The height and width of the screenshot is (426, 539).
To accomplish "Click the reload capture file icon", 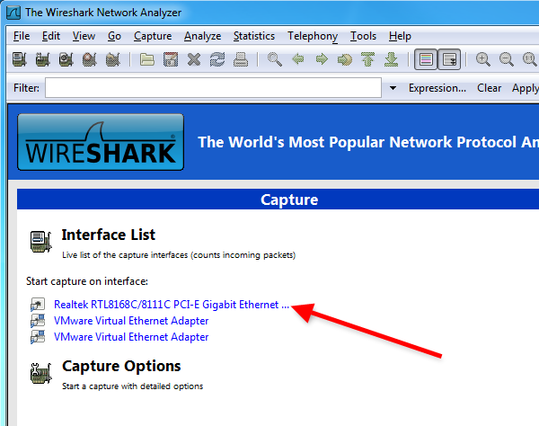I will [x=217, y=60].
